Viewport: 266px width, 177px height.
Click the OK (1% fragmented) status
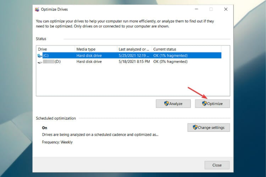click(171, 56)
